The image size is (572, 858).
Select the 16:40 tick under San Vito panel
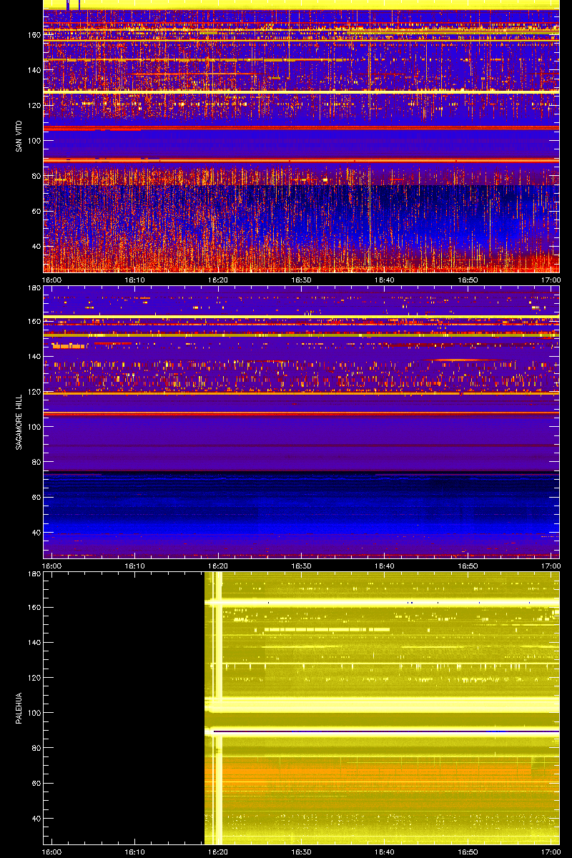pos(385,280)
